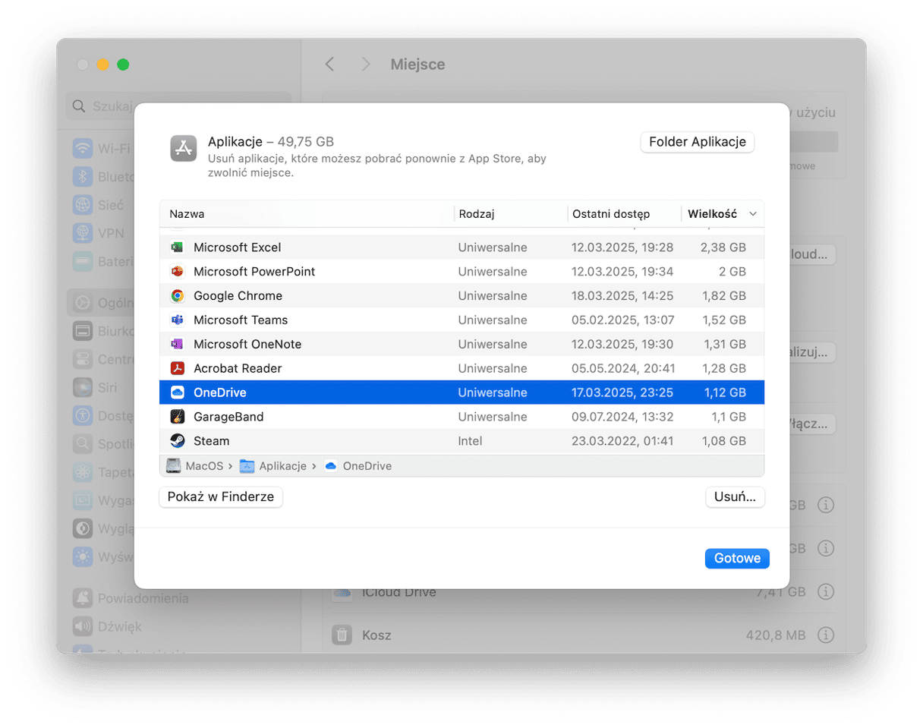
Task: Select the GarageBand row name
Action: tap(228, 417)
